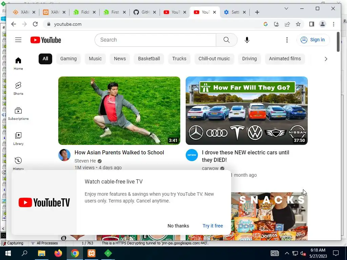Open the YouTube hamburger guide menu

coord(18,40)
